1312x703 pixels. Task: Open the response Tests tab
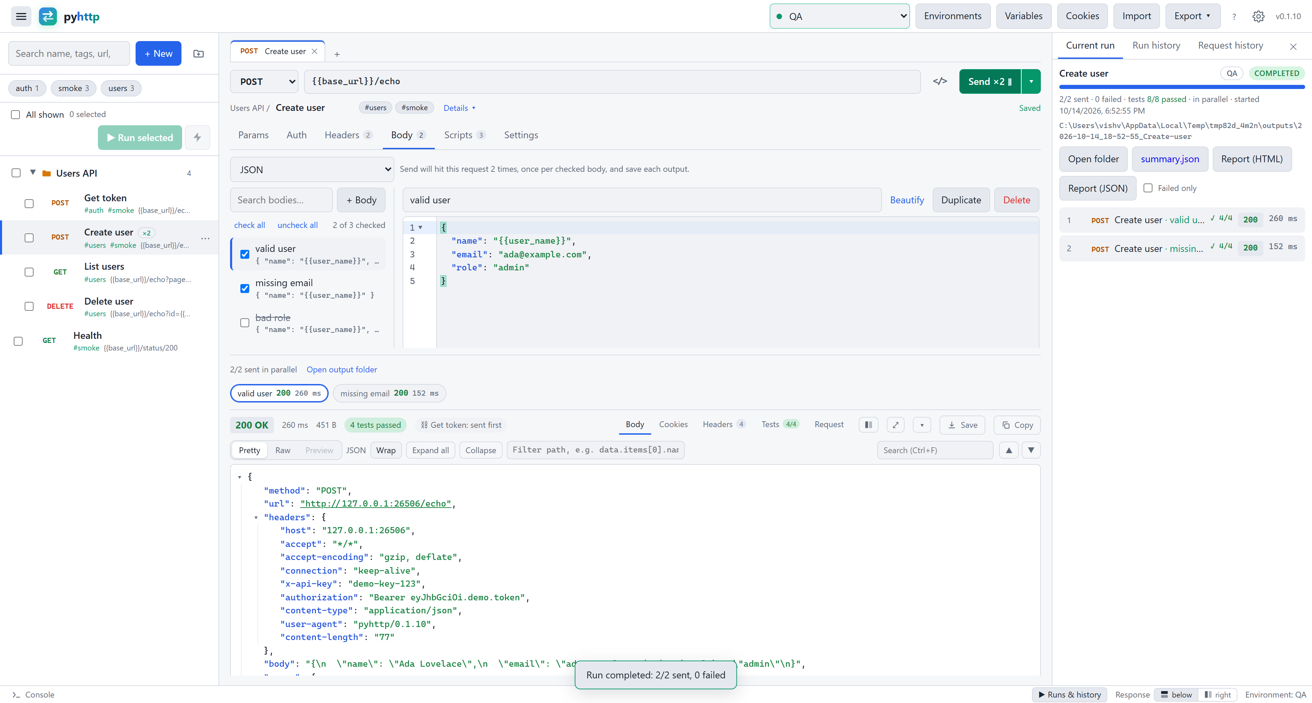pyautogui.click(x=780, y=424)
